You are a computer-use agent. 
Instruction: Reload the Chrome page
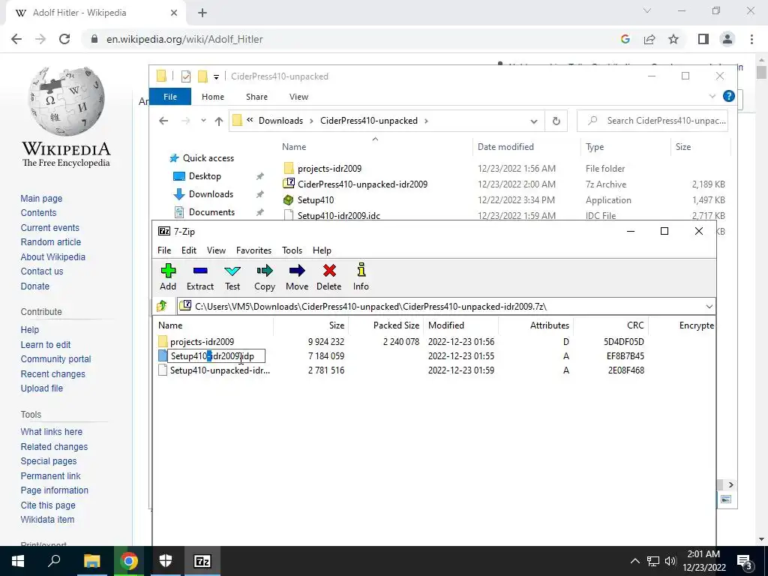(x=64, y=39)
